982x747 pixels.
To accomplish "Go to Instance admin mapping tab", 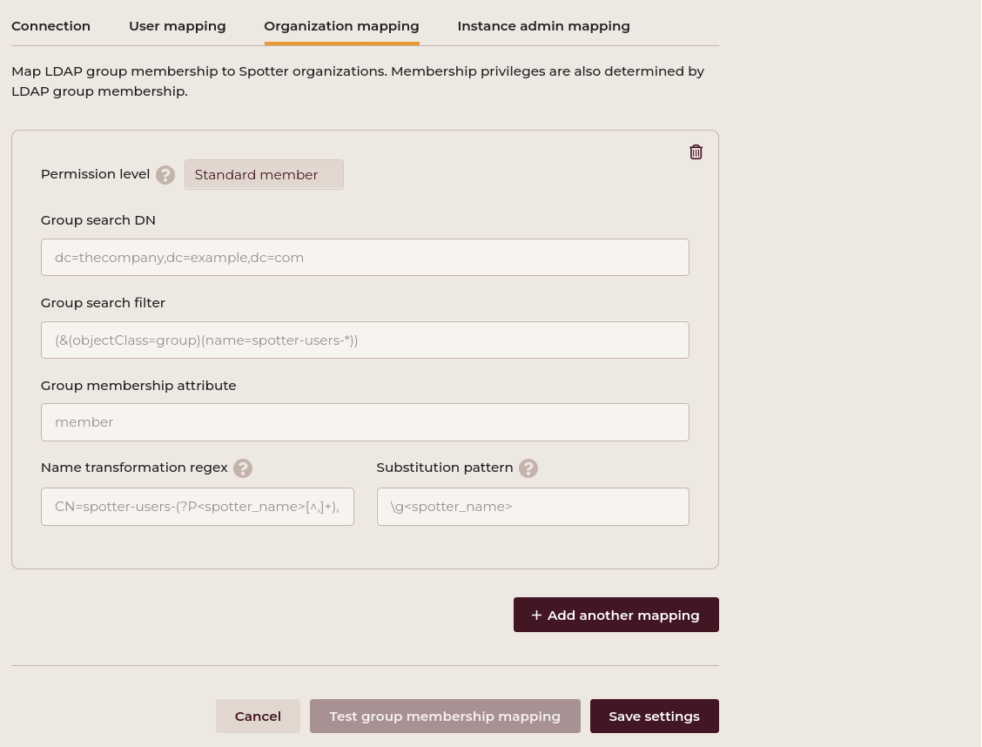I will point(543,26).
